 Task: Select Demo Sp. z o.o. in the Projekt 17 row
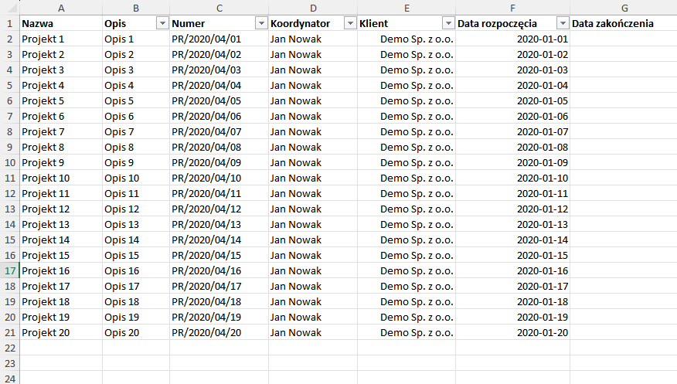pos(407,287)
